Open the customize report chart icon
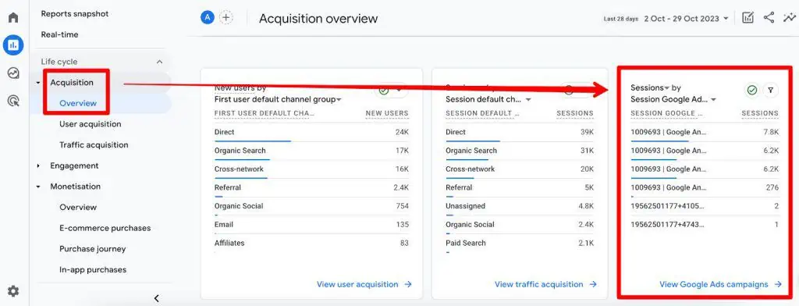Image resolution: width=799 pixels, height=306 pixels. (x=748, y=18)
